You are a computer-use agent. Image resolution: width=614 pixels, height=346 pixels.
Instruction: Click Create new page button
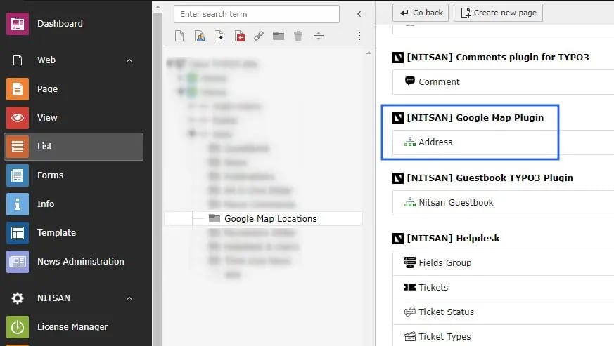pos(498,13)
